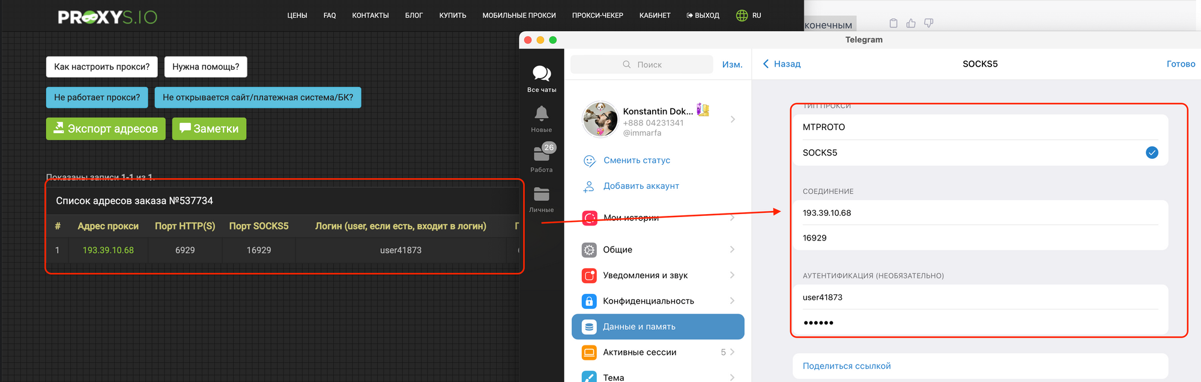The height and width of the screenshot is (382, 1201).
Task: Click the Общие gear icon
Action: [590, 249]
